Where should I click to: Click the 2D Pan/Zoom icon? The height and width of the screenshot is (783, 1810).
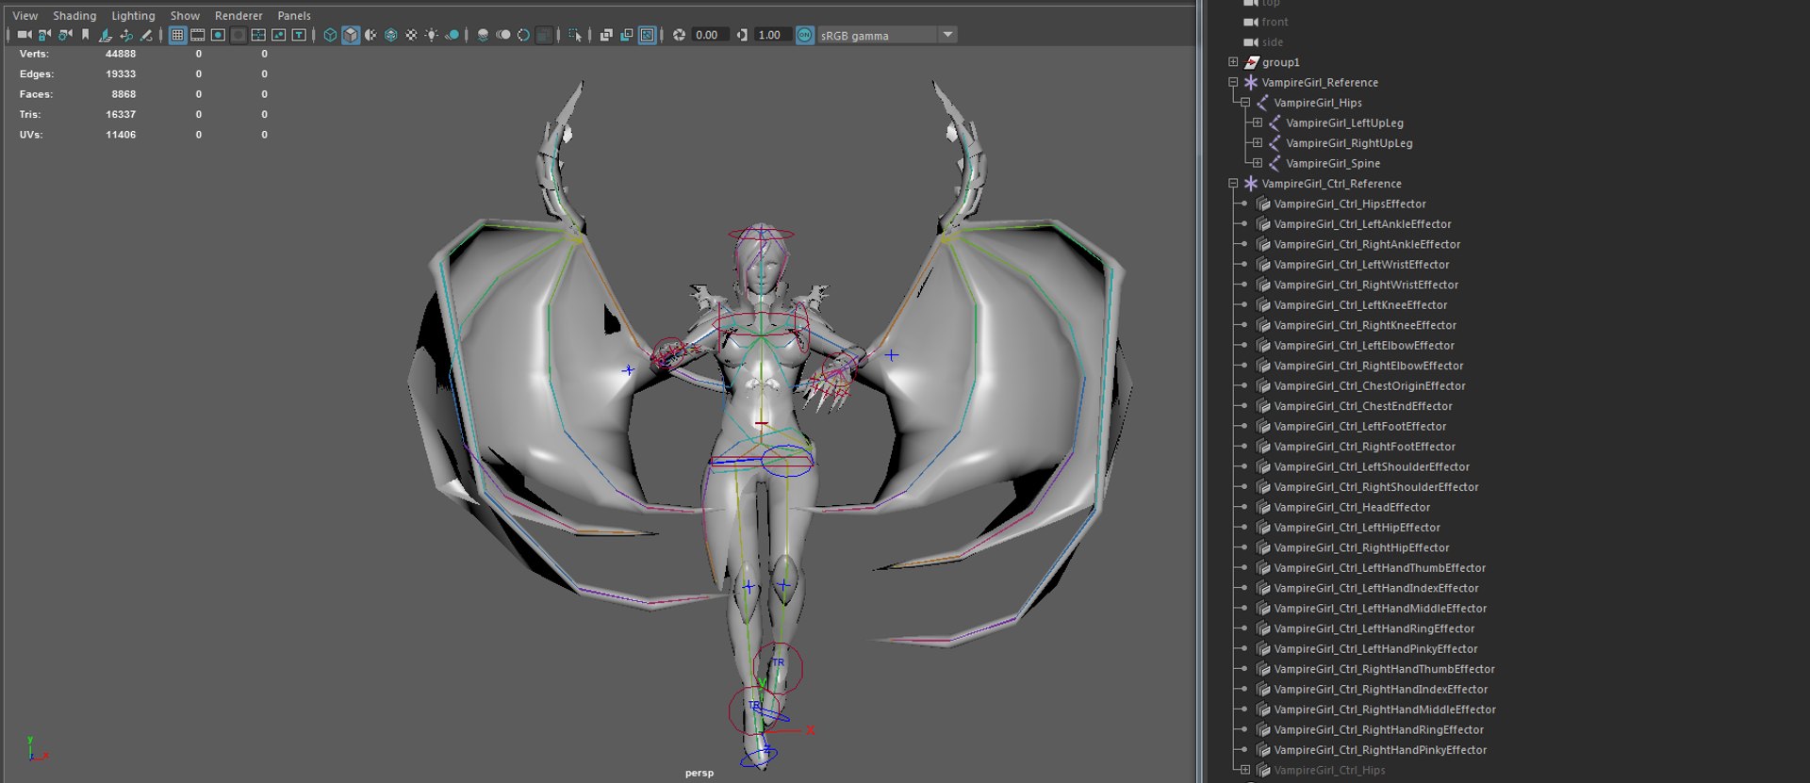126,35
